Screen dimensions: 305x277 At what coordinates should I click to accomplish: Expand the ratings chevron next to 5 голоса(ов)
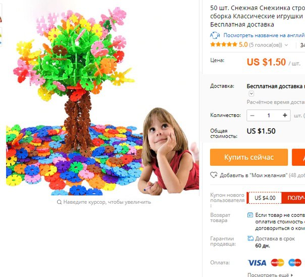[x=286, y=45]
